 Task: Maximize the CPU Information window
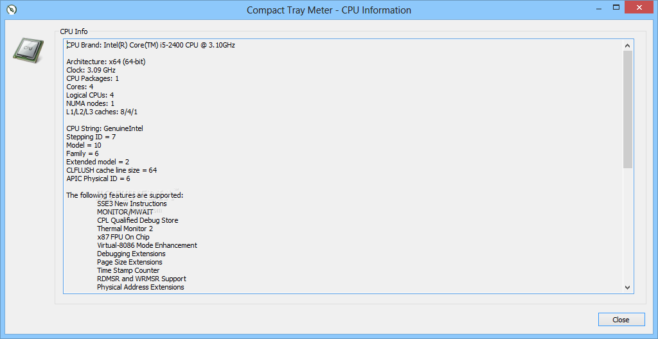616,7
